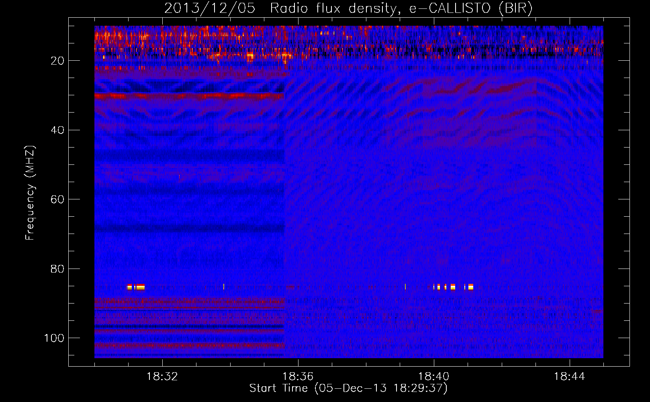Click the "Frequency (MHZ)" axis label
The height and width of the screenshot is (402, 650).
pos(30,193)
